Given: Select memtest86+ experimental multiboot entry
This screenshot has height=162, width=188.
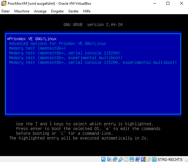Looking at the screenshot, I should tap(93, 58).
